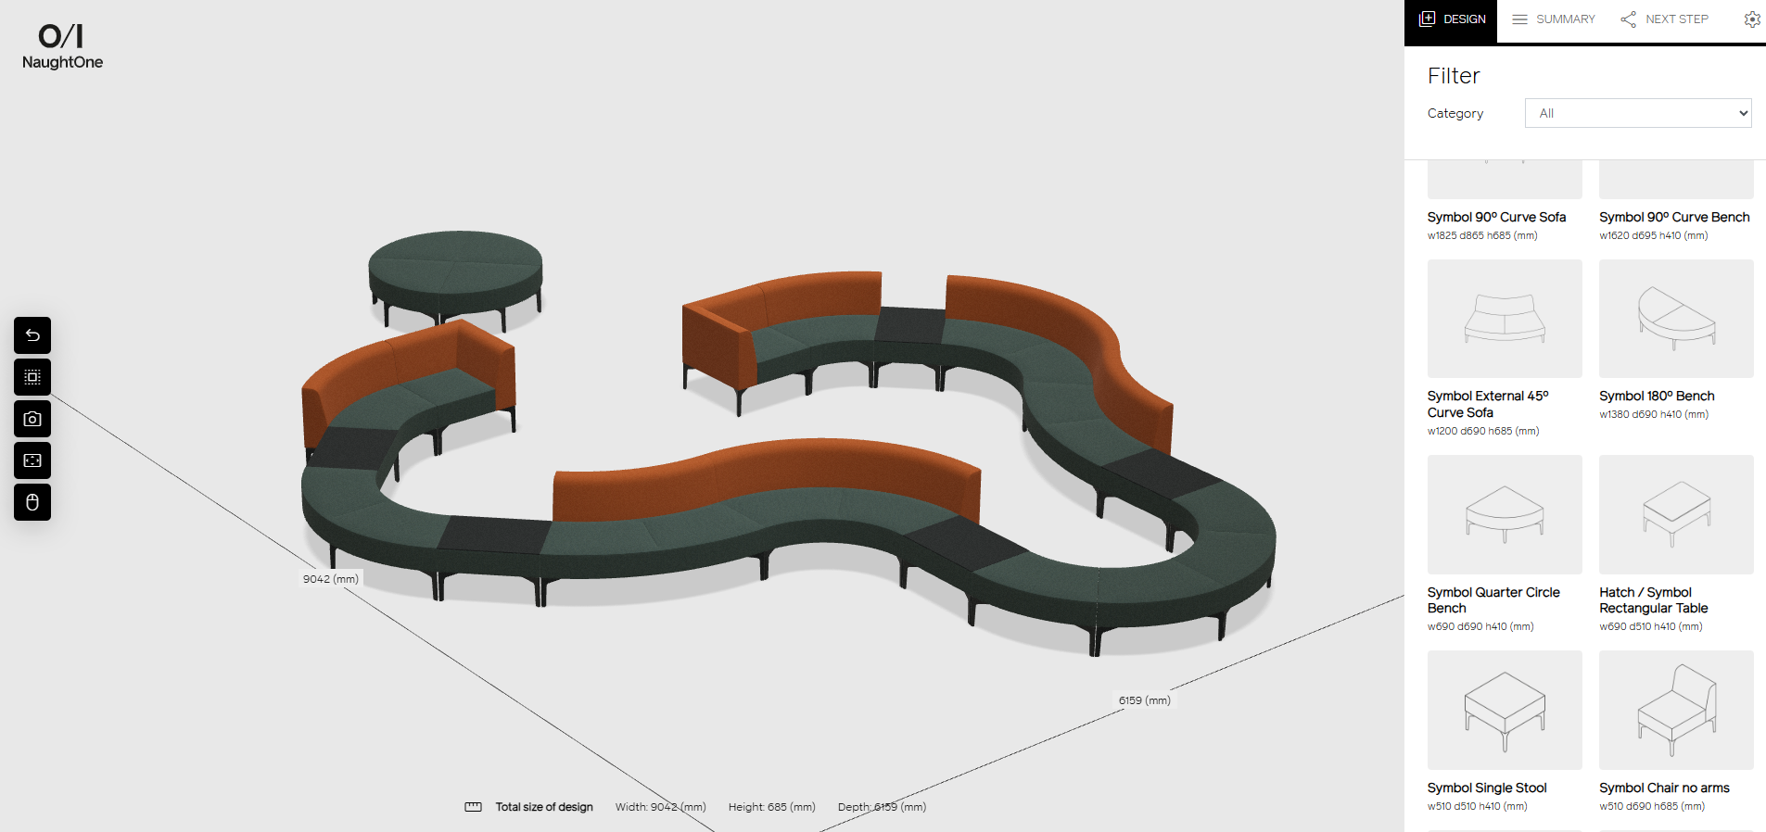Image resolution: width=1766 pixels, height=832 pixels.
Task: Click the Height: 685 (mm) readout
Action: click(x=771, y=807)
